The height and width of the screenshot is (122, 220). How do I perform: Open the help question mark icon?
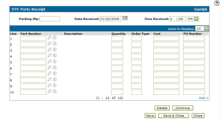coord(217,3)
